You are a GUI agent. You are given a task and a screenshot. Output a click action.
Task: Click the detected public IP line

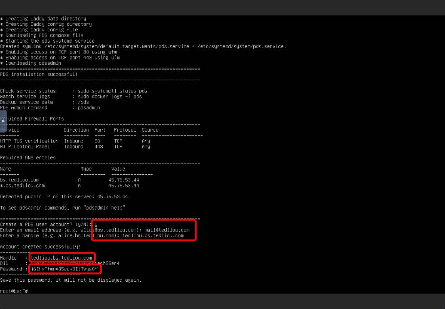tap(64, 196)
